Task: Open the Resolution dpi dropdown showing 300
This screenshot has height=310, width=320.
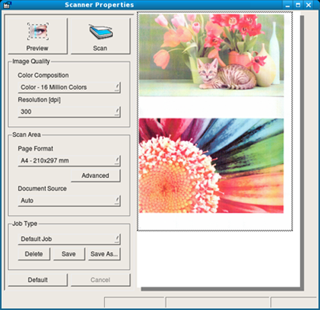Action: 69,111
